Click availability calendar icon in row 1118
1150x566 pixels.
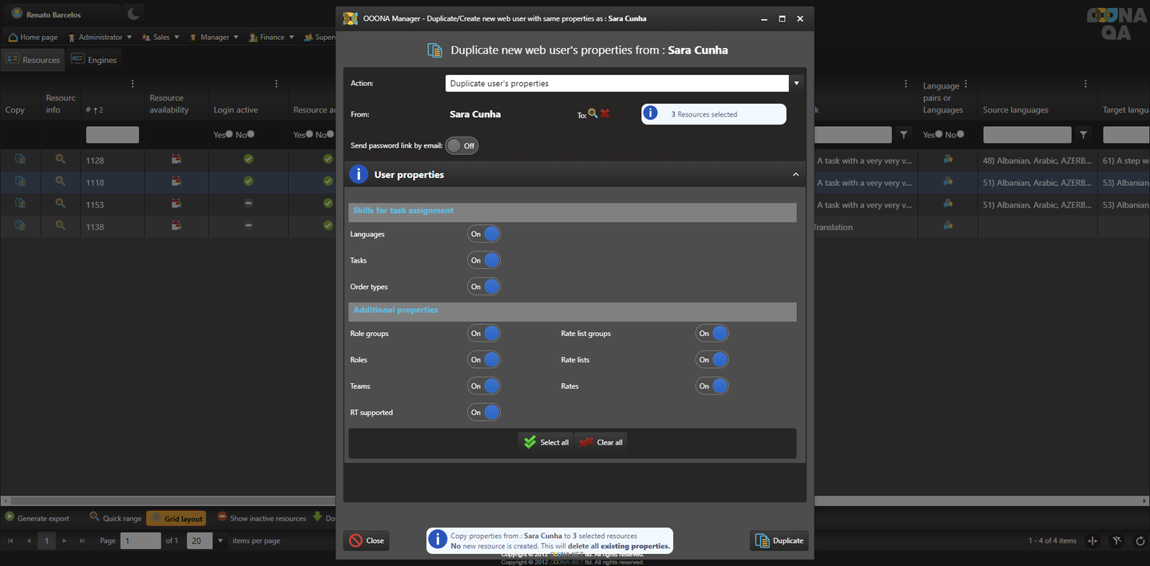(x=176, y=182)
